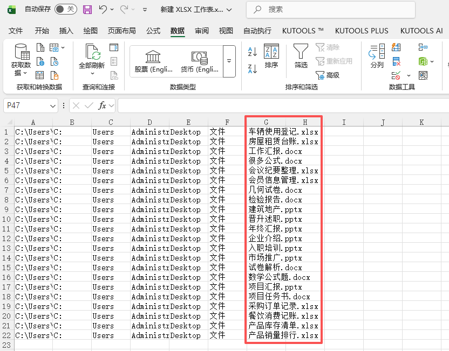The image size is (449, 351).
Task: Open the Formulas (公式) ribbon tab
Action: pyautogui.click(x=152, y=31)
